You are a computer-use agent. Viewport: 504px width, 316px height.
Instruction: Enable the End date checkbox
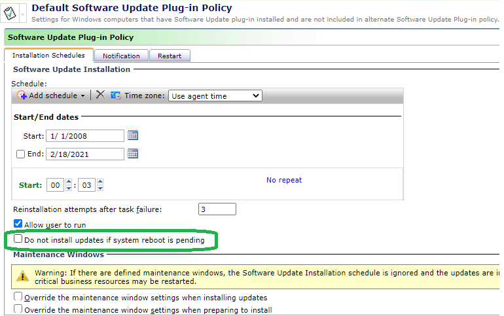21,154
